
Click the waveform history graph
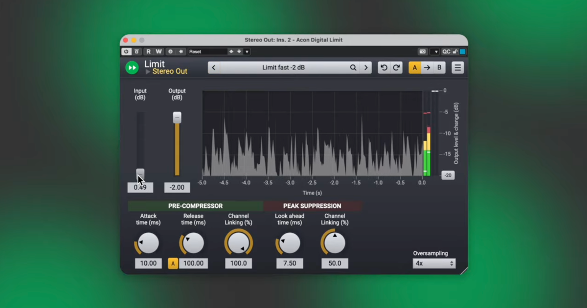pos(312,133)
